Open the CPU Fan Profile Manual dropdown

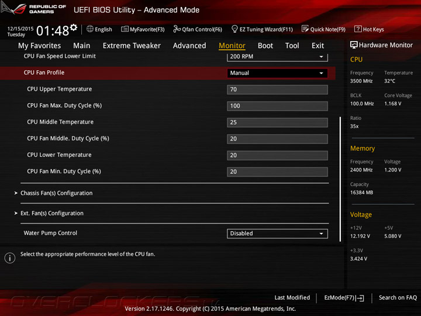point(277,73)
